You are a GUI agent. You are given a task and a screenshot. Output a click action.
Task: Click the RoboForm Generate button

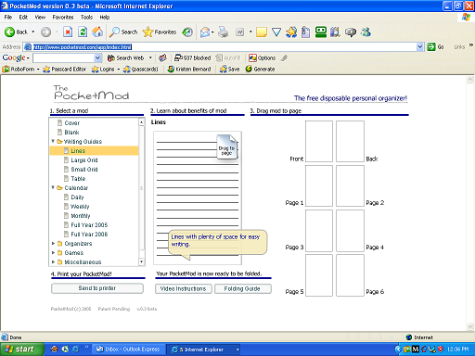(260, 70)
